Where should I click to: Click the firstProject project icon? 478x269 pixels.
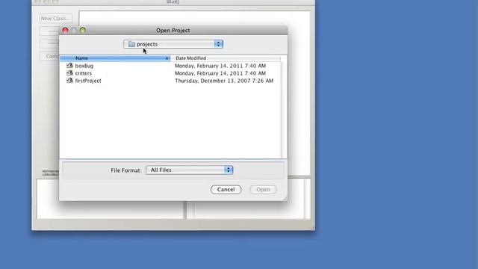[x=69, y=81]
